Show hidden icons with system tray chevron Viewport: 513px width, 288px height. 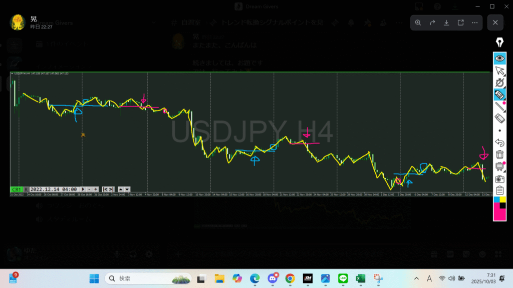coord(416,278)
